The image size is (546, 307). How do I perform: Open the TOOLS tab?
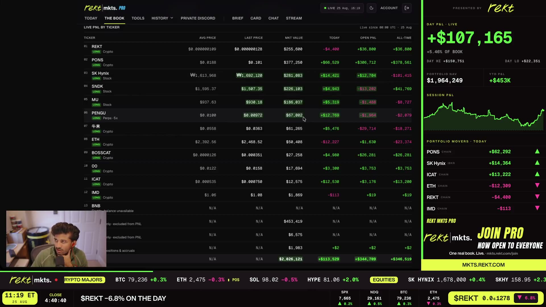(x=138, y=18)
